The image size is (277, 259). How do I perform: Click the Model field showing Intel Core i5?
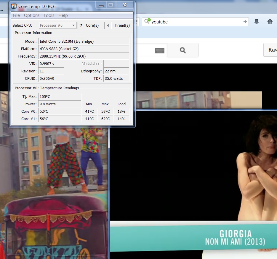(84, 42)
